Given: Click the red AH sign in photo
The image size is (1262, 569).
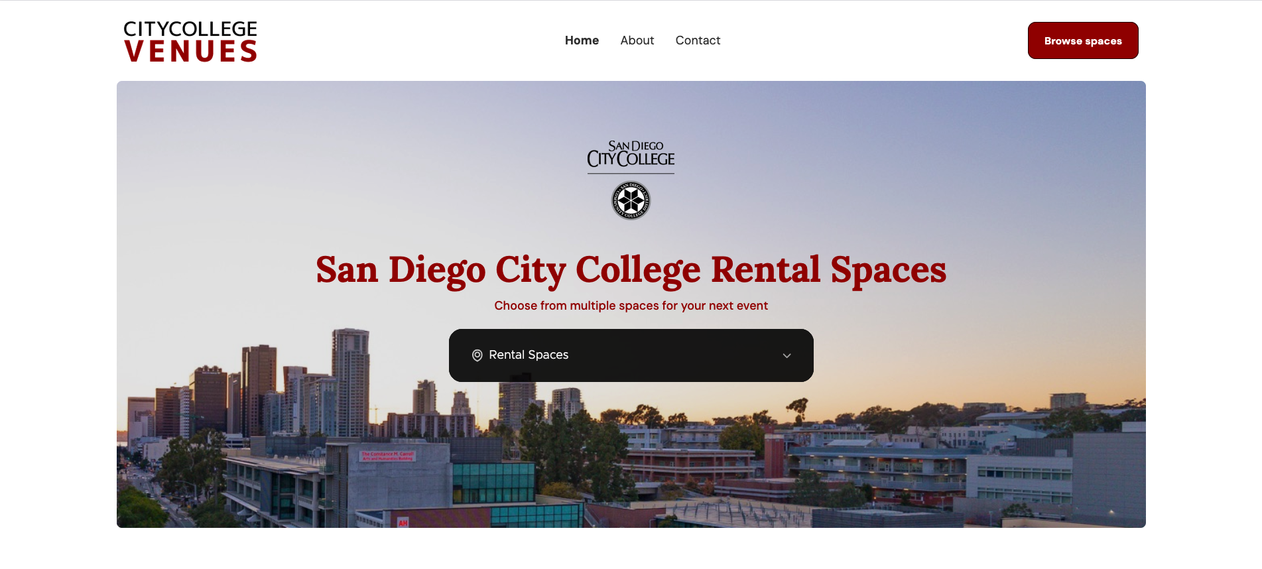Looking at the screenshot, I should click(403, 523).
